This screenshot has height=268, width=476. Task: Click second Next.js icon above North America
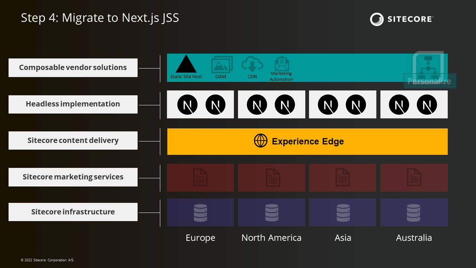(x=285, y=105)
